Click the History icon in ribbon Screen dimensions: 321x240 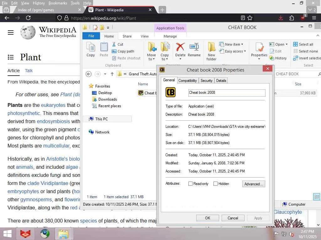[x=272, y=58]
